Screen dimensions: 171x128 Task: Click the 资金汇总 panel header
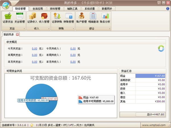click(x=142, y=71)
